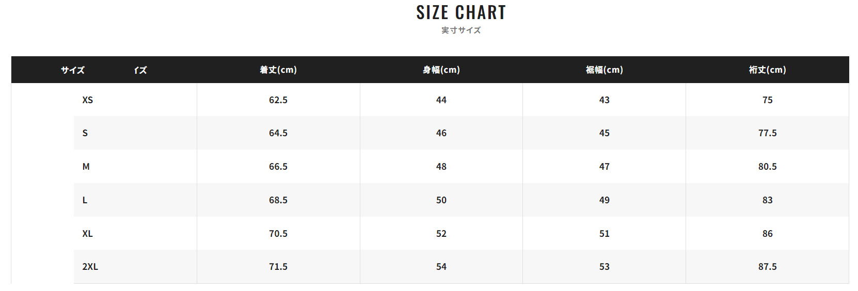
Task: Click the 2XL size row label
Action: click(x=90, y=267)
